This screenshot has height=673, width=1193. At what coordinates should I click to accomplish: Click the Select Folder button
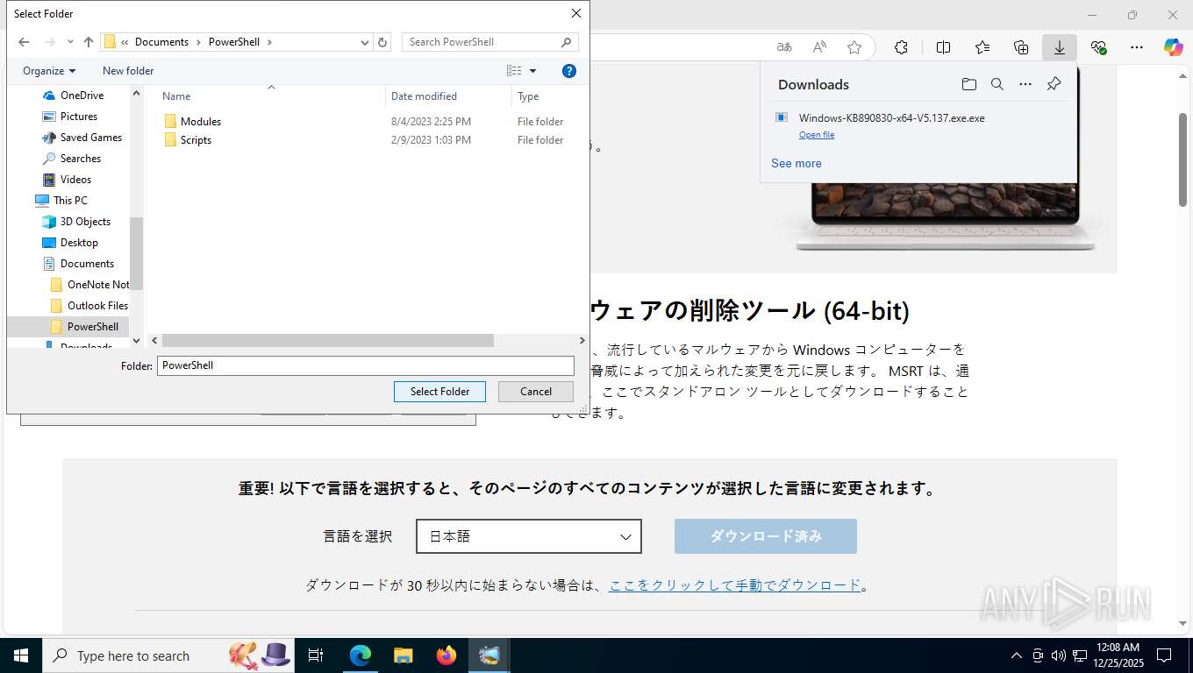coord(439,392)
